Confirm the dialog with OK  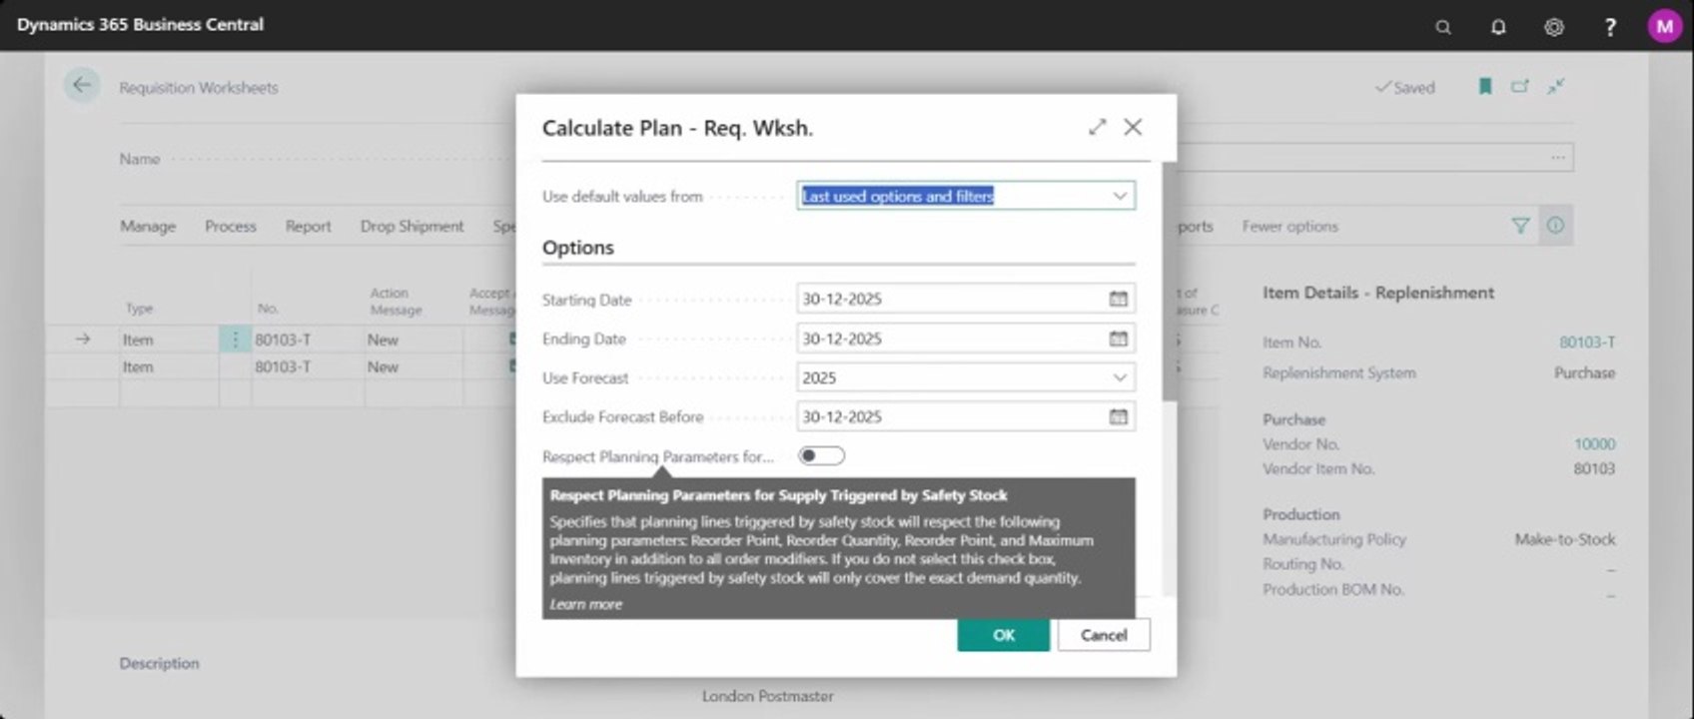pos(1004,635)
